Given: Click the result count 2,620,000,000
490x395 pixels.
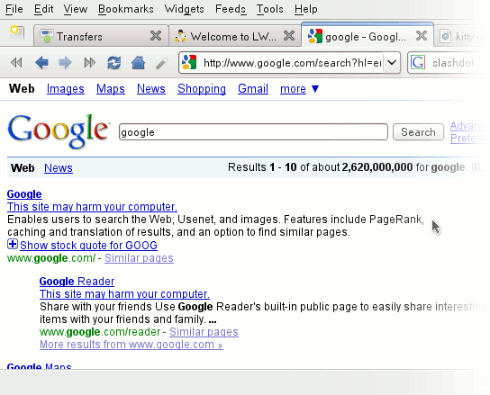Looking at the screenshot, I should (377, 167).
